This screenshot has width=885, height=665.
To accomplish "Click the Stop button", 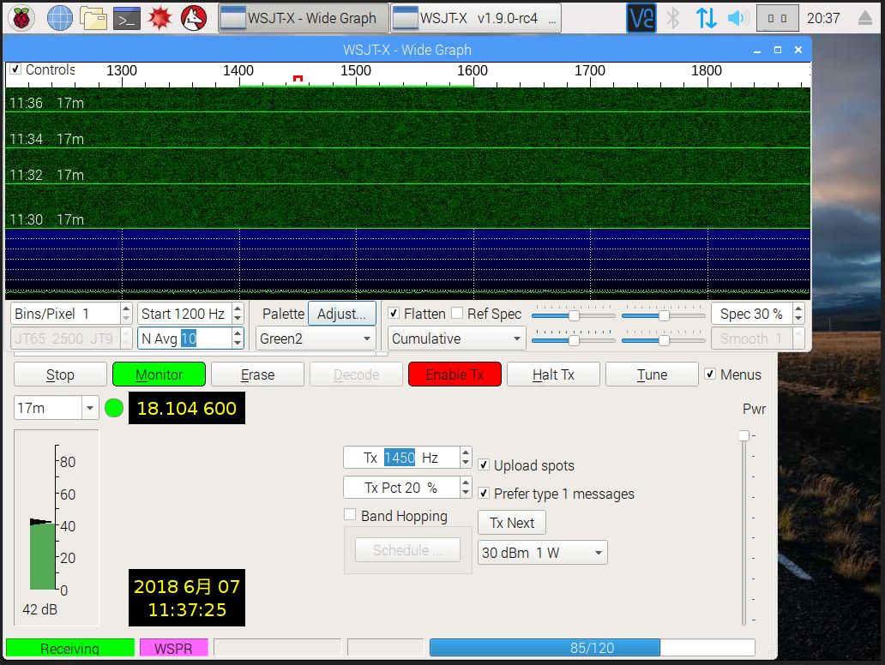I will pos(60,374).
